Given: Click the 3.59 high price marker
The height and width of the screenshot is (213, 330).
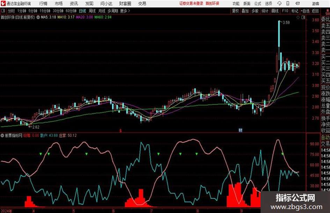Looking at the screenshot, I should 286,23.
